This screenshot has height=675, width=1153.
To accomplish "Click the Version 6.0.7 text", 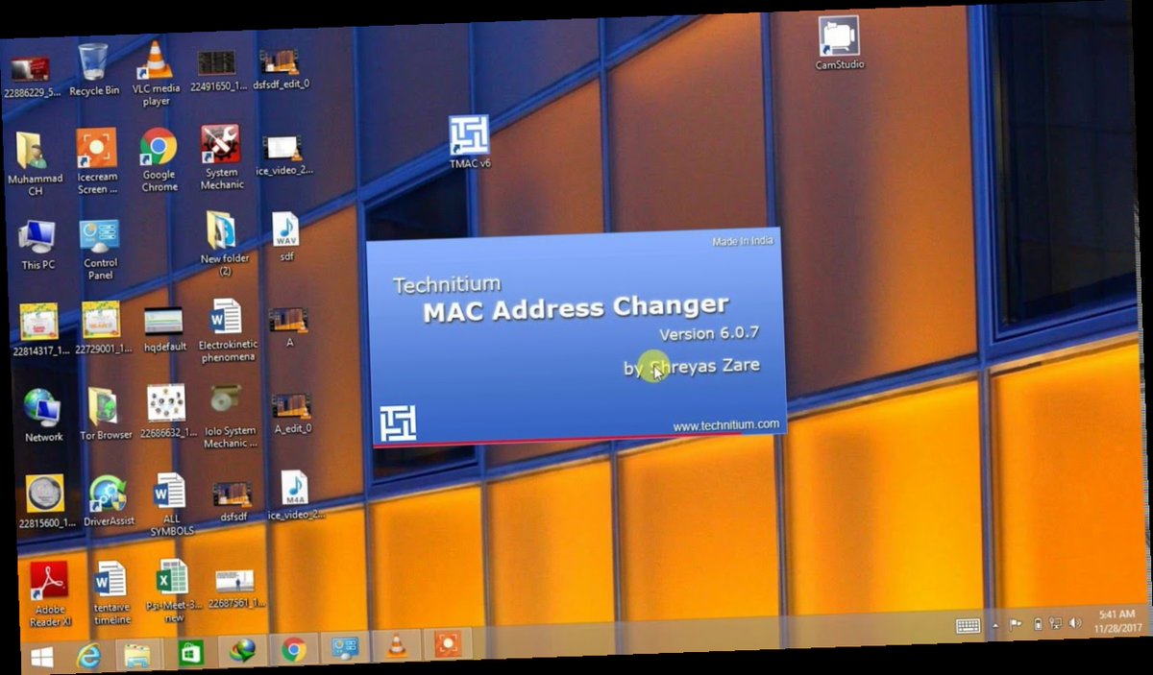I will (x=709, y=333).
